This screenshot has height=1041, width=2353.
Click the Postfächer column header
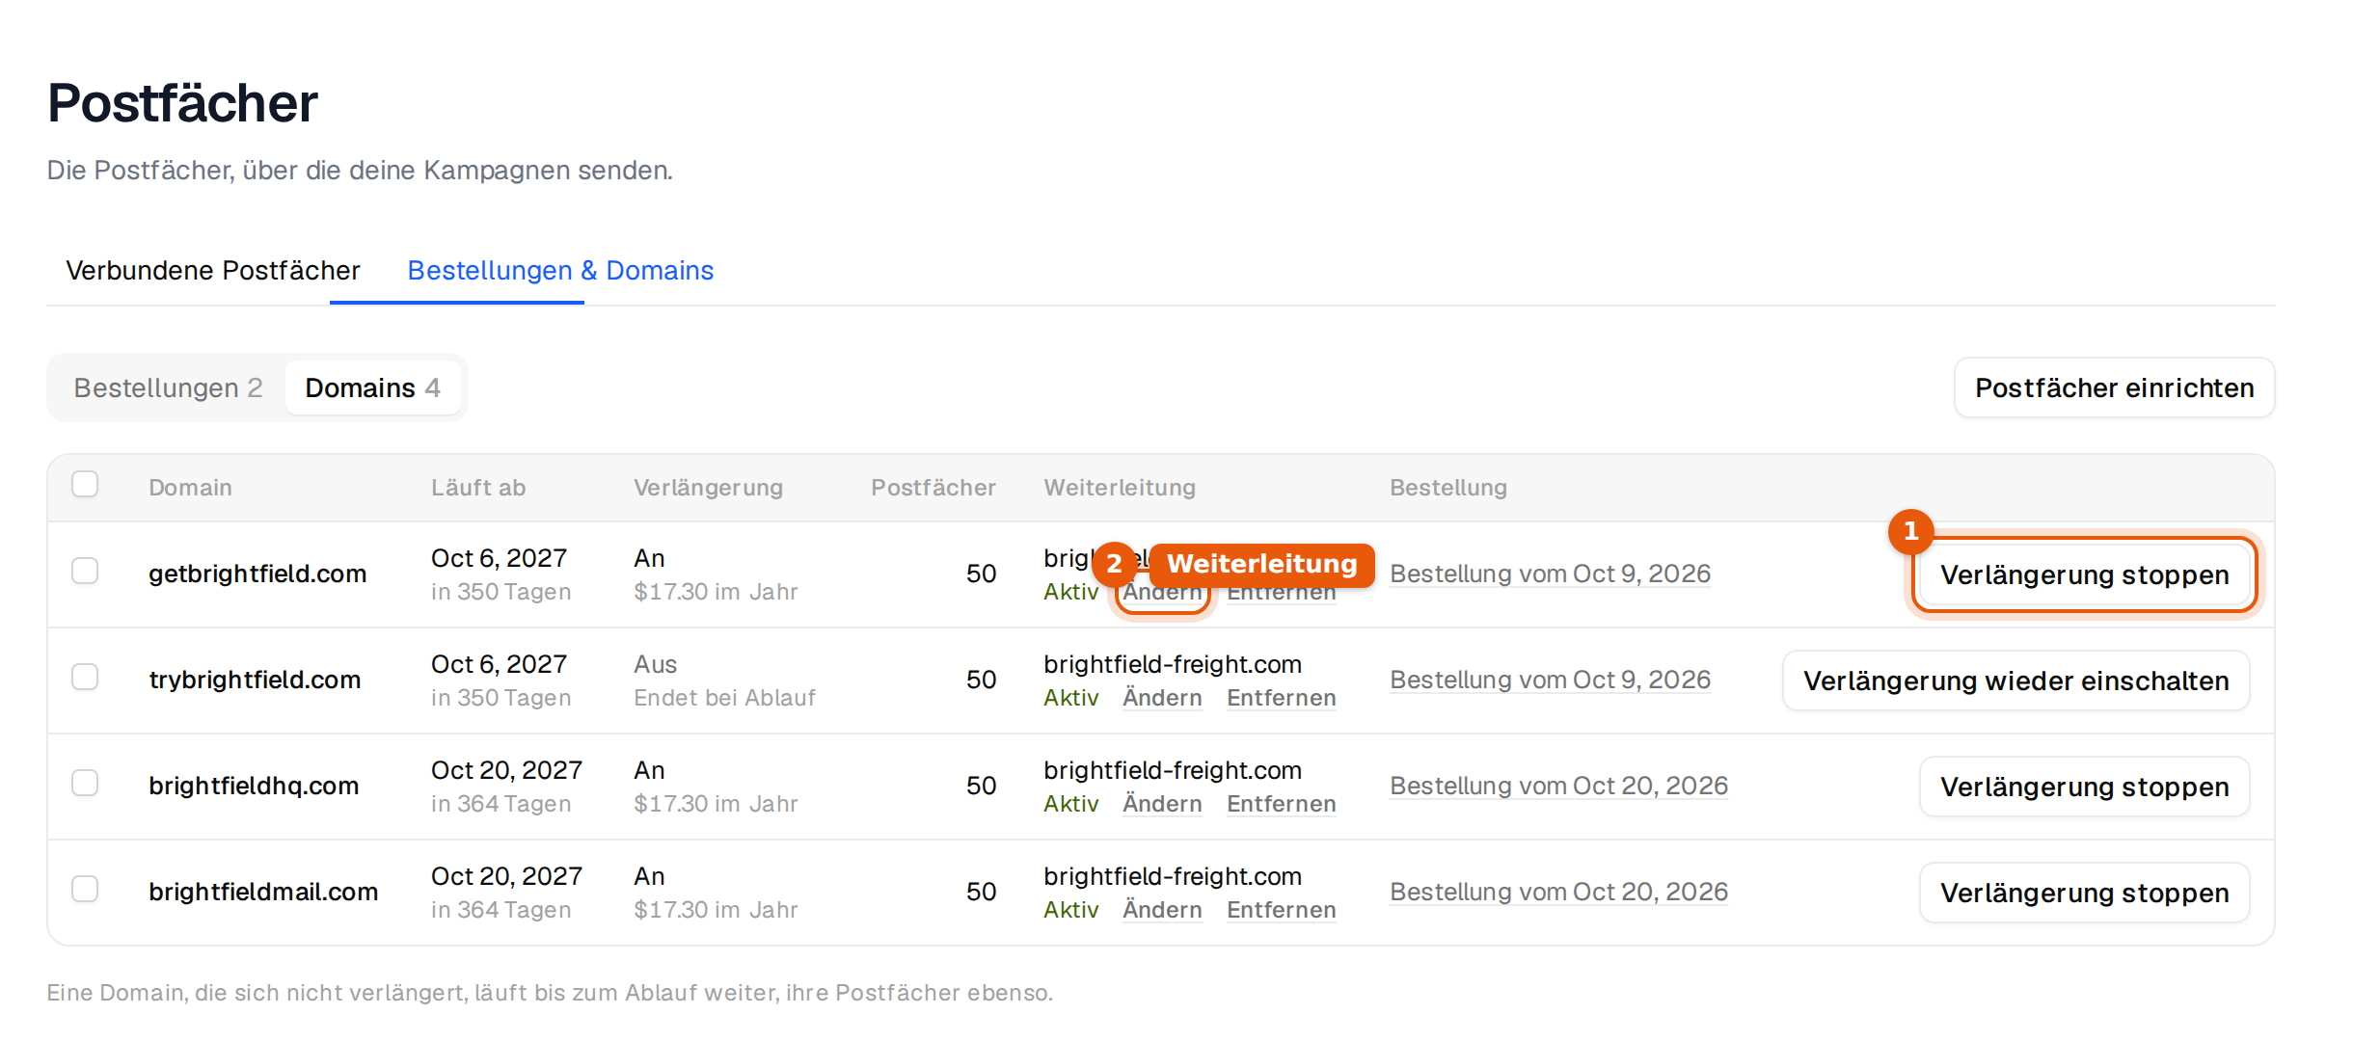(933, 488)
